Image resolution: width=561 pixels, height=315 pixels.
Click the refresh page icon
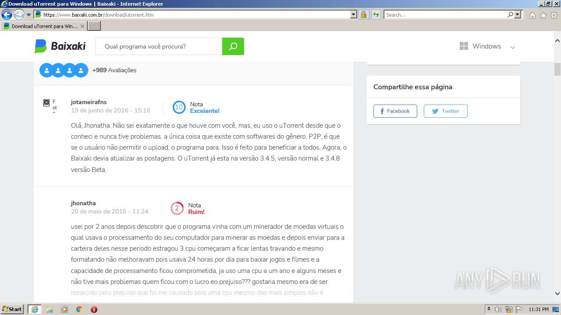point(376,14)
